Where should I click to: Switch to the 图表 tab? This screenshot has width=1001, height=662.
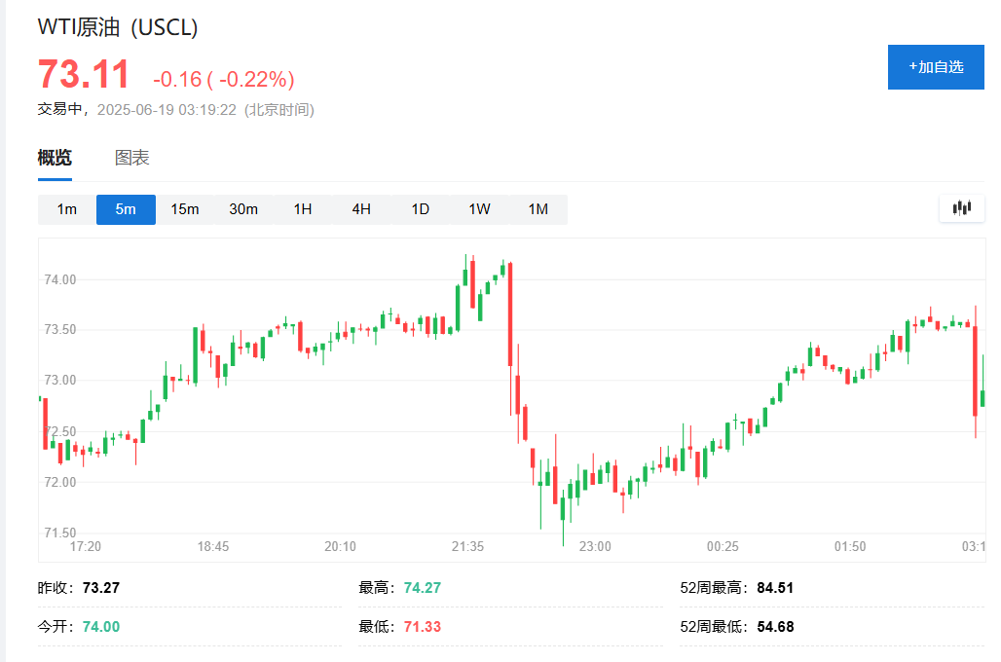132,158
